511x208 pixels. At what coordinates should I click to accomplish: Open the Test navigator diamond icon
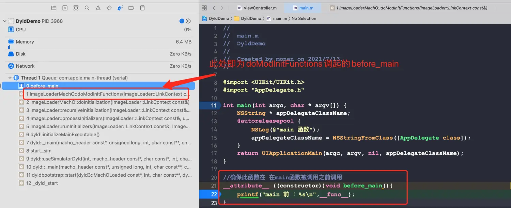(x=109, y=8)
